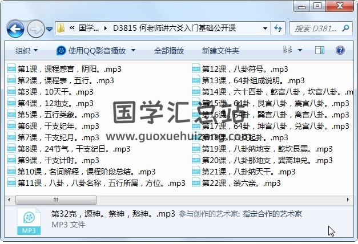Screen dimensions: 358x244
Task: Click the MP3 icon of 第22课,装六亲
Action: click(x=196, y=183)
